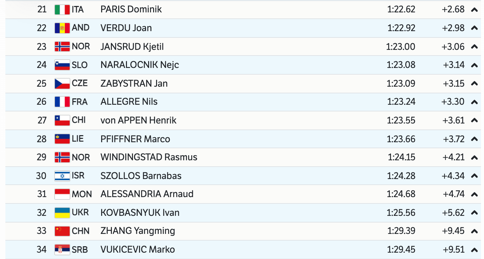Open von APPEN Henrik athlete name
The width and height of the screenshot is (484, 259).
(x=138, y=120)
